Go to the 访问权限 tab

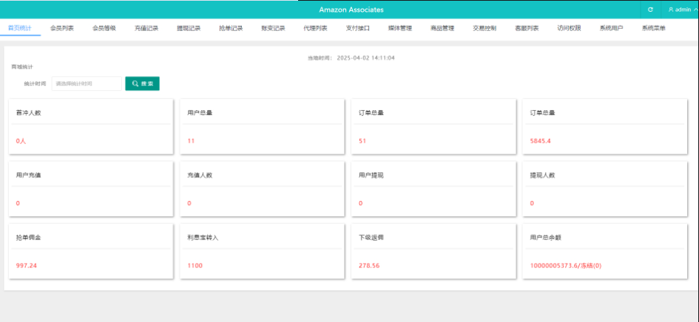click(570, 28)
